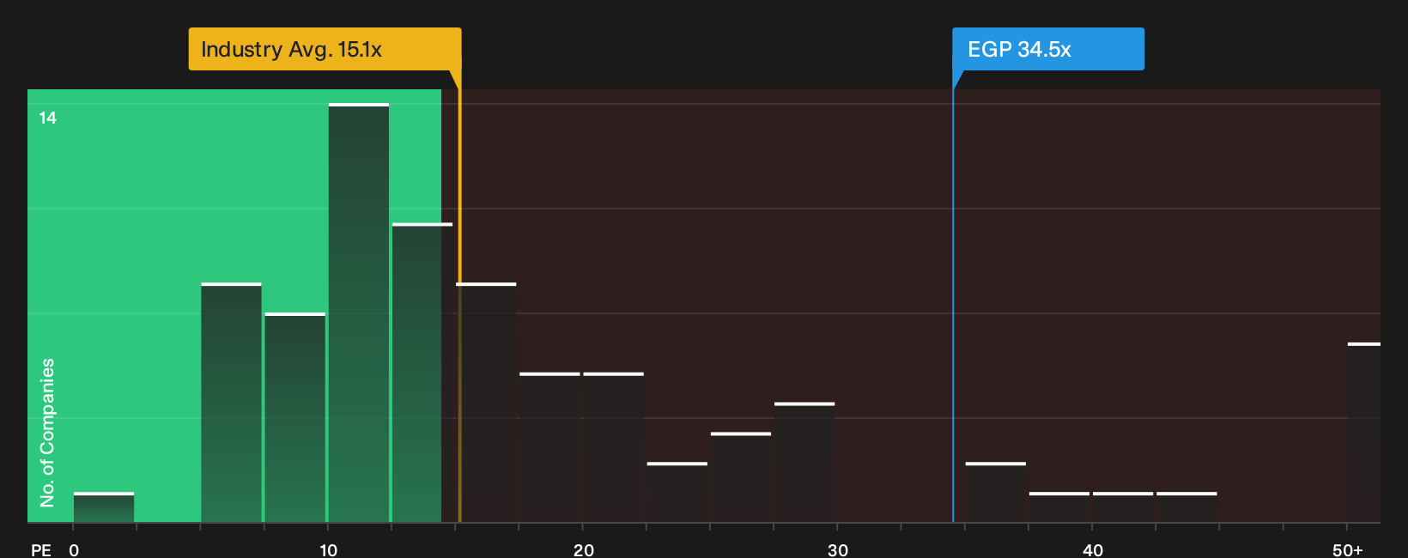1408x558 pixels.
Task: Click the bar between PE 20 and 22.5
Action: (x=614, y=447)
